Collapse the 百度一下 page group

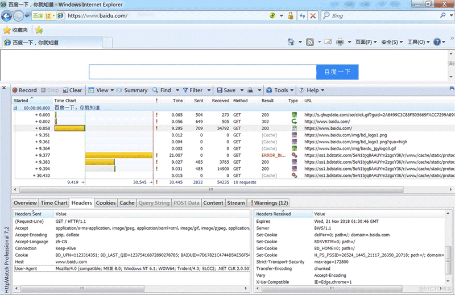pyautogui.click(x=16, y=107)
